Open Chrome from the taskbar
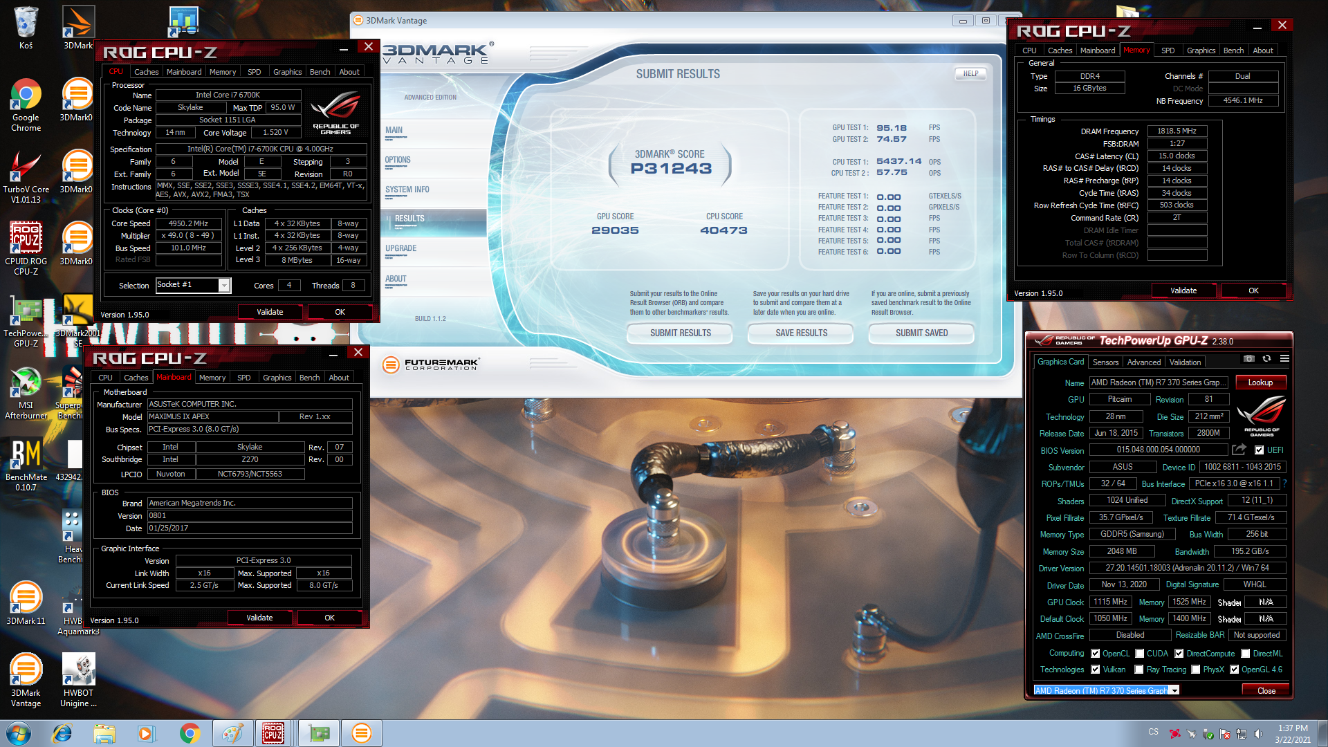This screenshot has height=747, width=1328. [x=190, y=733]
